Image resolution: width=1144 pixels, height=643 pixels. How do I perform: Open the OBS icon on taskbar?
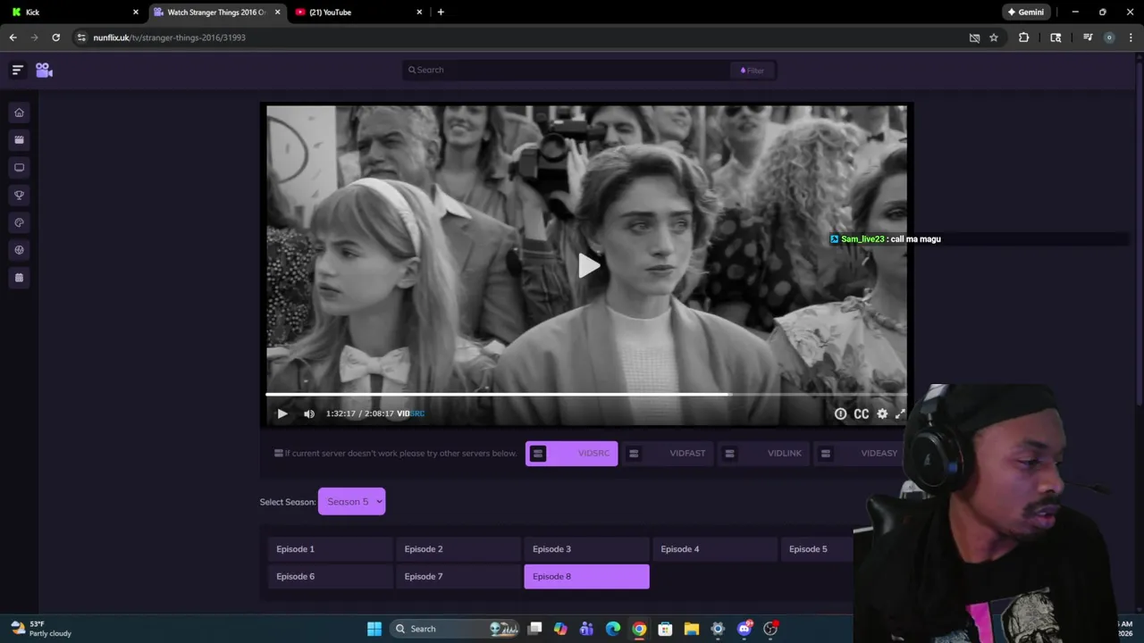[x=770, y=629]
